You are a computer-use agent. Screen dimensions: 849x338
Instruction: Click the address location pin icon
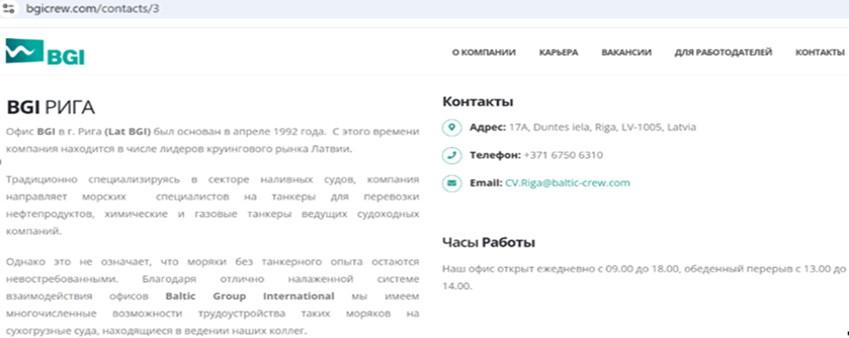pyautogui.click(x=451, y=128)
